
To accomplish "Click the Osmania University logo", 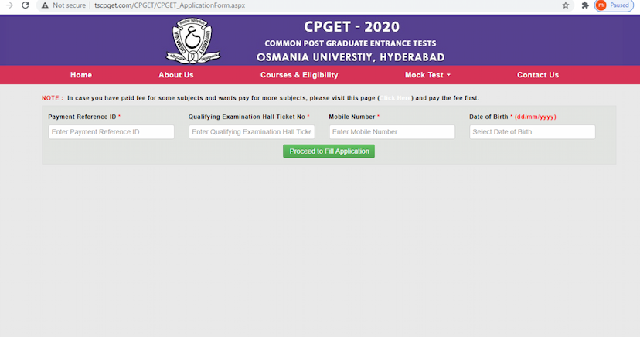I will (x=193, y=40).
